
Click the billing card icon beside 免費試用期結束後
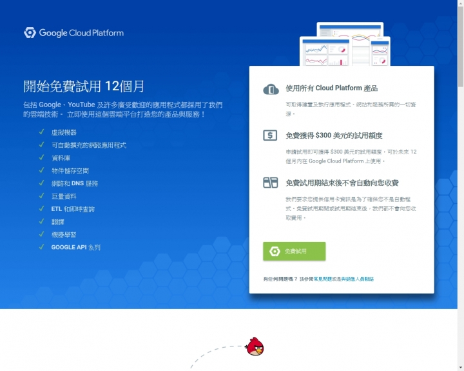(271, 183)
